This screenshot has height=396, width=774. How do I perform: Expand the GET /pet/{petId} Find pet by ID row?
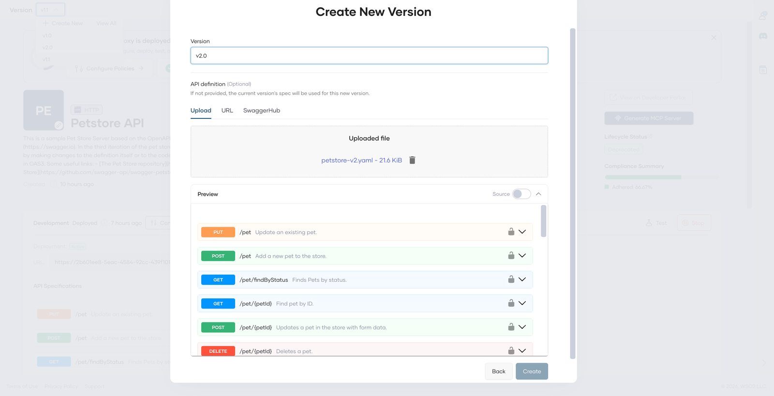tap(522, 303)
